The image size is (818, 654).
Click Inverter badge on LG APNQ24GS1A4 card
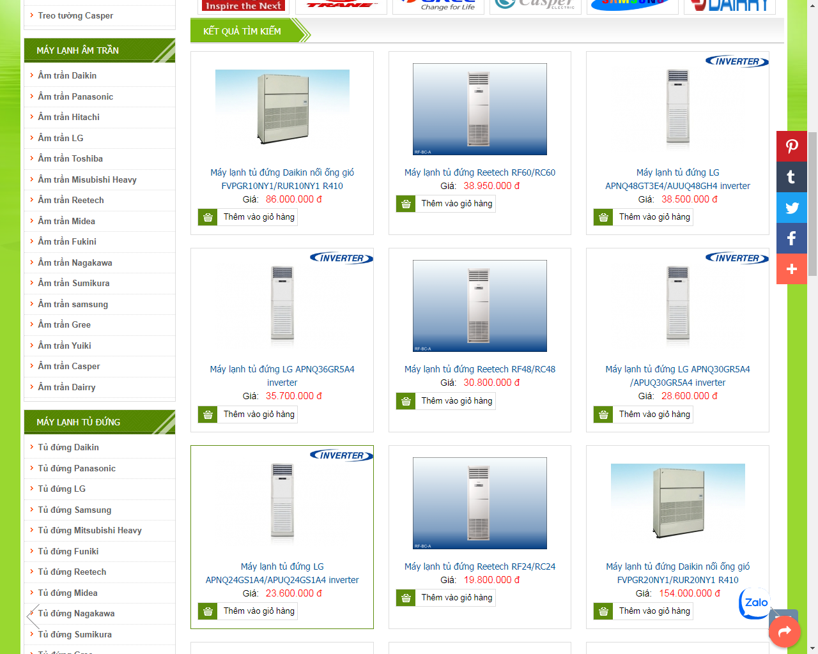point(341,455)
